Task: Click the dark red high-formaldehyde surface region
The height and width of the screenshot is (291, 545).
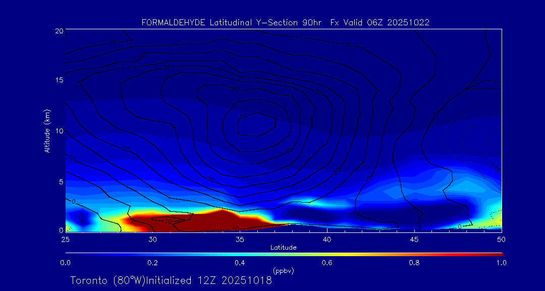Action: pos(212,221)
